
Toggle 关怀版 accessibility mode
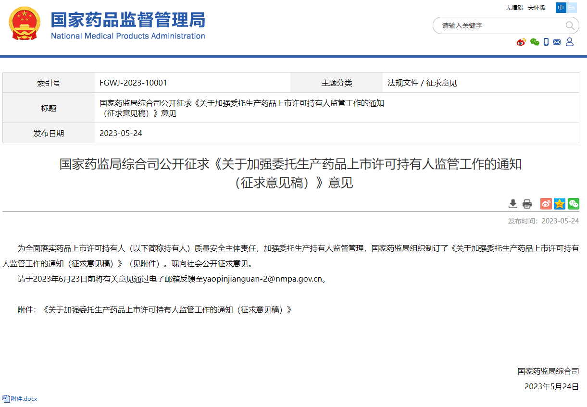(536, 7)
